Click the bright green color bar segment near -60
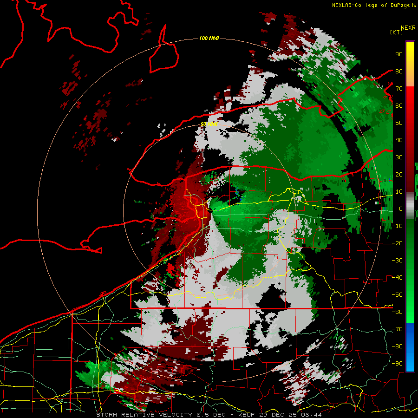 (x=410, y=312)
